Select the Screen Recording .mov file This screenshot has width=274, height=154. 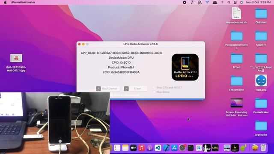point(236,107)
